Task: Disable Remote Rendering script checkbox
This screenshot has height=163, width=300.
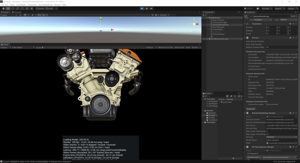Action: [250, 113]
